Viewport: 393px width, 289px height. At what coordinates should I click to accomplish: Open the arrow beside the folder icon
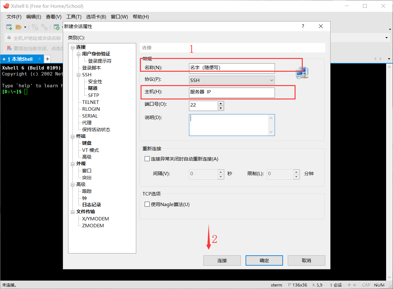25,27
